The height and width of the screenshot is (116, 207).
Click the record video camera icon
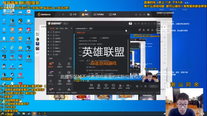[x=137, y=86]
